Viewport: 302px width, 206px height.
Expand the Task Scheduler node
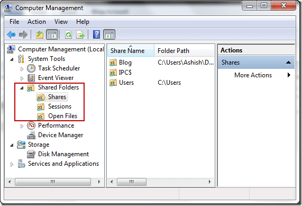[22, 69]
